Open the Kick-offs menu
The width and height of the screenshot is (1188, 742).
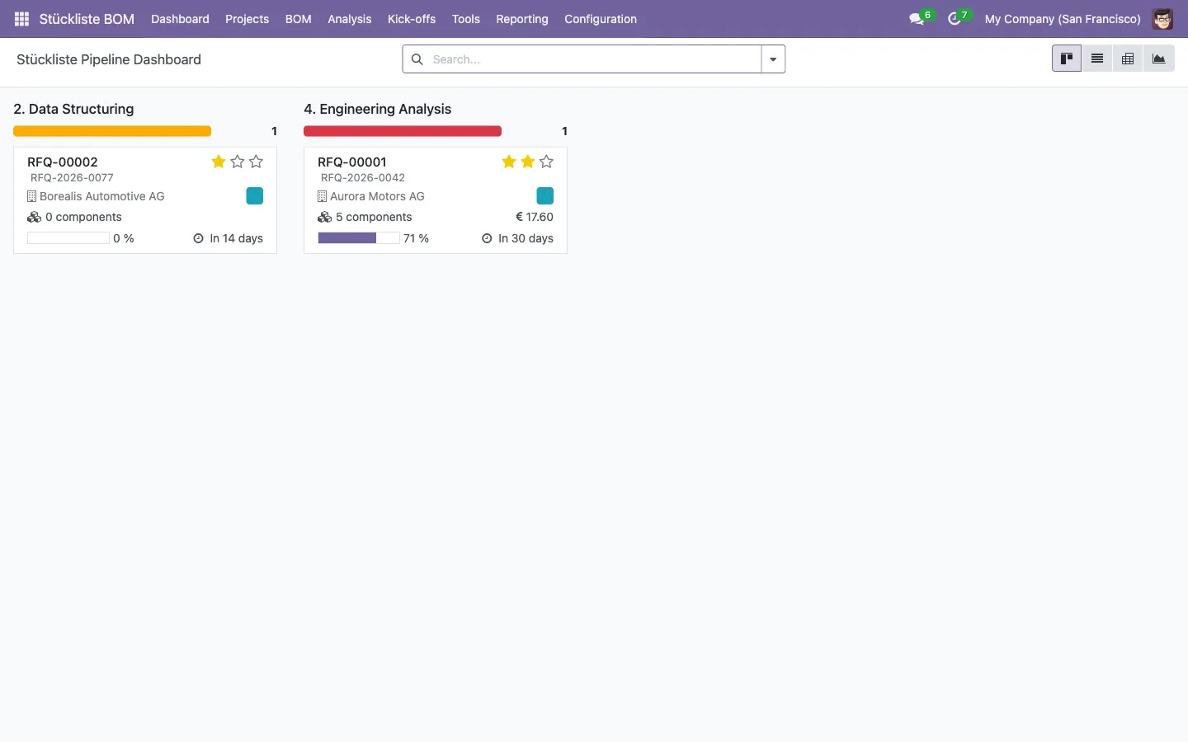412,19
